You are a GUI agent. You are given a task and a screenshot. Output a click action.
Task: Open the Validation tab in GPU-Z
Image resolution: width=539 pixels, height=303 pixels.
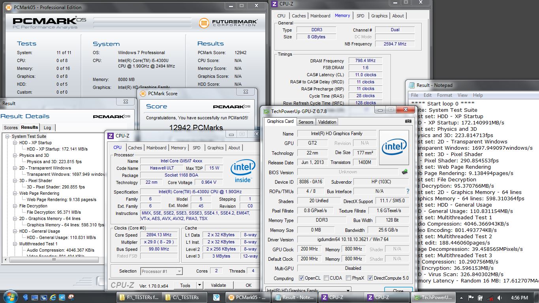[327, 122]
